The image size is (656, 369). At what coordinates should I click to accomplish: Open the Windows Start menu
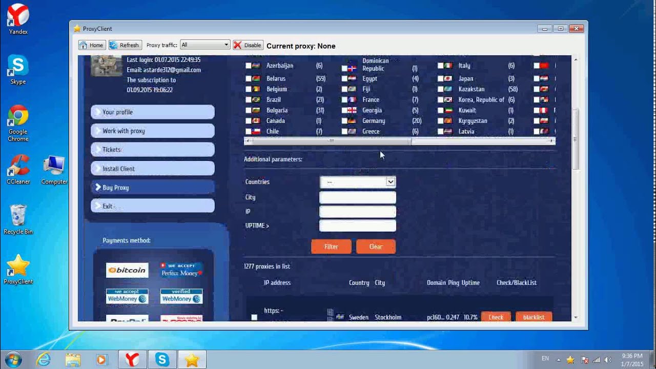pos(13,359)
